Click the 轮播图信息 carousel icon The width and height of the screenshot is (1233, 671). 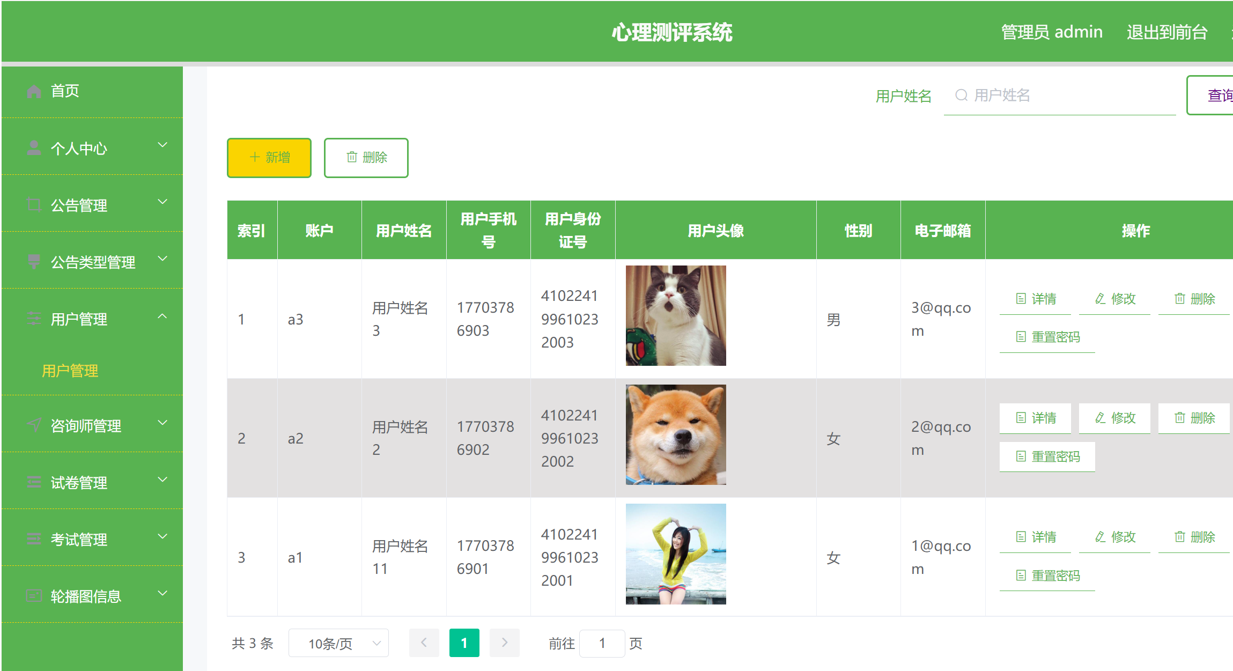pos(34,595)
